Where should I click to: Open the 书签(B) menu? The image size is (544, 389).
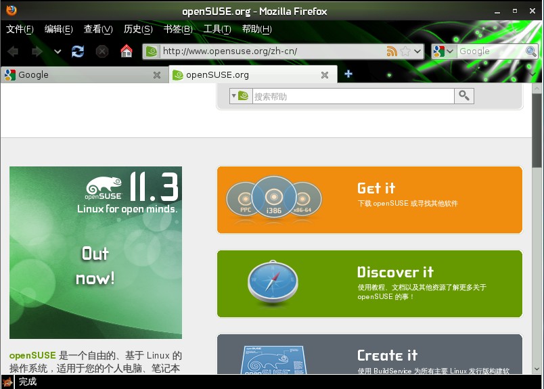click(x=178, y=29)
